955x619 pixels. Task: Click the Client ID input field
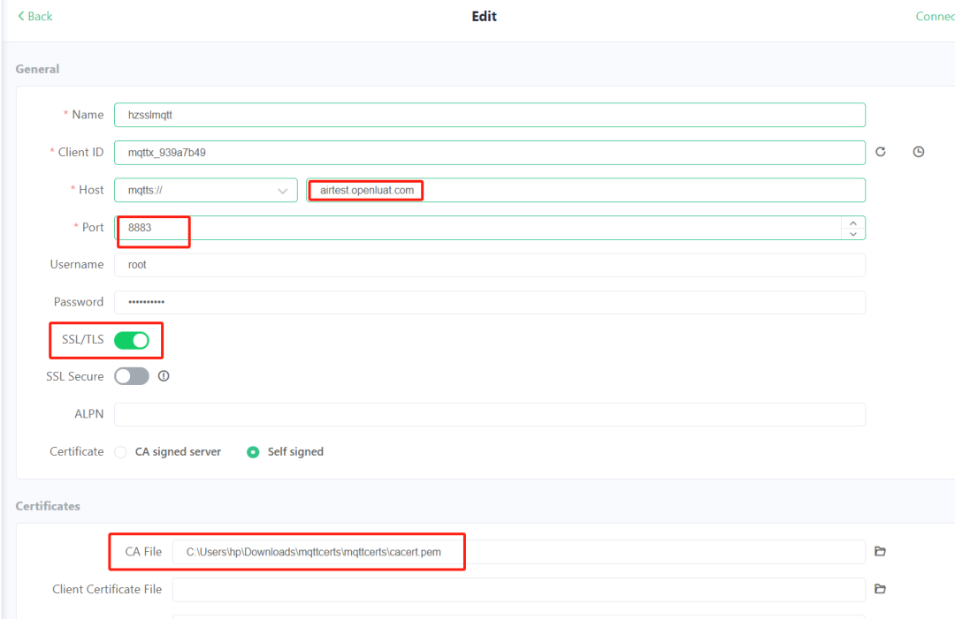coord(490,153)
